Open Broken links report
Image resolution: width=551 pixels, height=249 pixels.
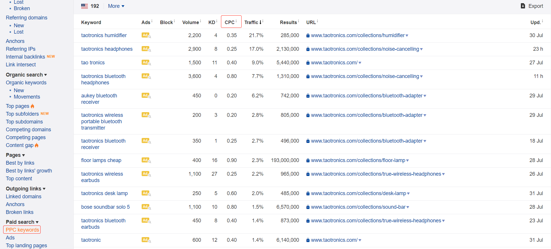20,212
